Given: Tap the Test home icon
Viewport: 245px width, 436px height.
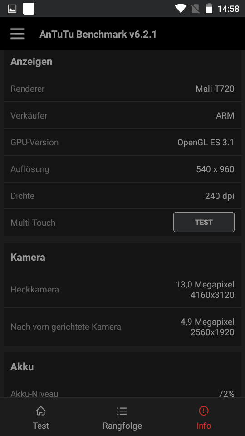Looking at the screenshot, I should pos(41,411).
